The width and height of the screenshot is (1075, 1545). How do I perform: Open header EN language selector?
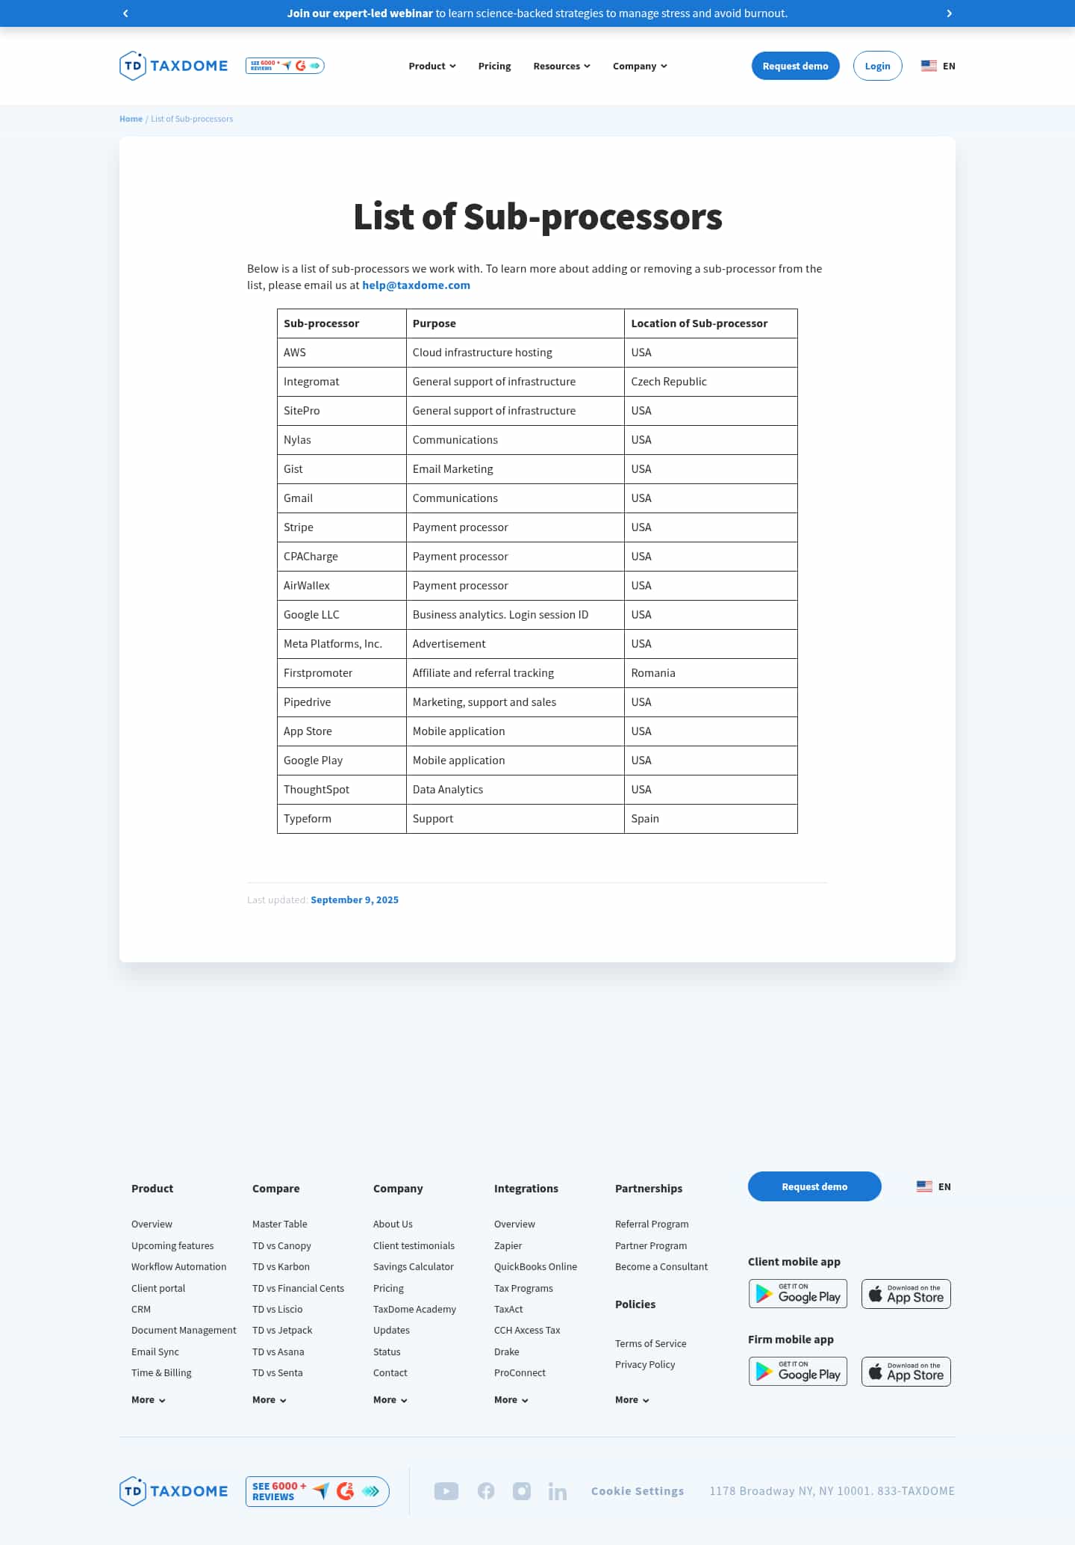pos(938,66)
